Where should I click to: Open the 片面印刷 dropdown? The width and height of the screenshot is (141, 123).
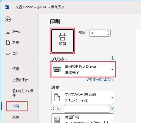click(x=83, y=118)
